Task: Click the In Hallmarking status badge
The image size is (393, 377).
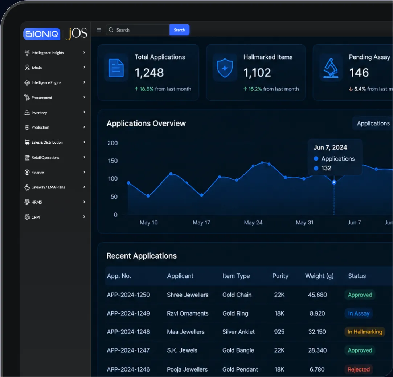Action: [365, 332]
